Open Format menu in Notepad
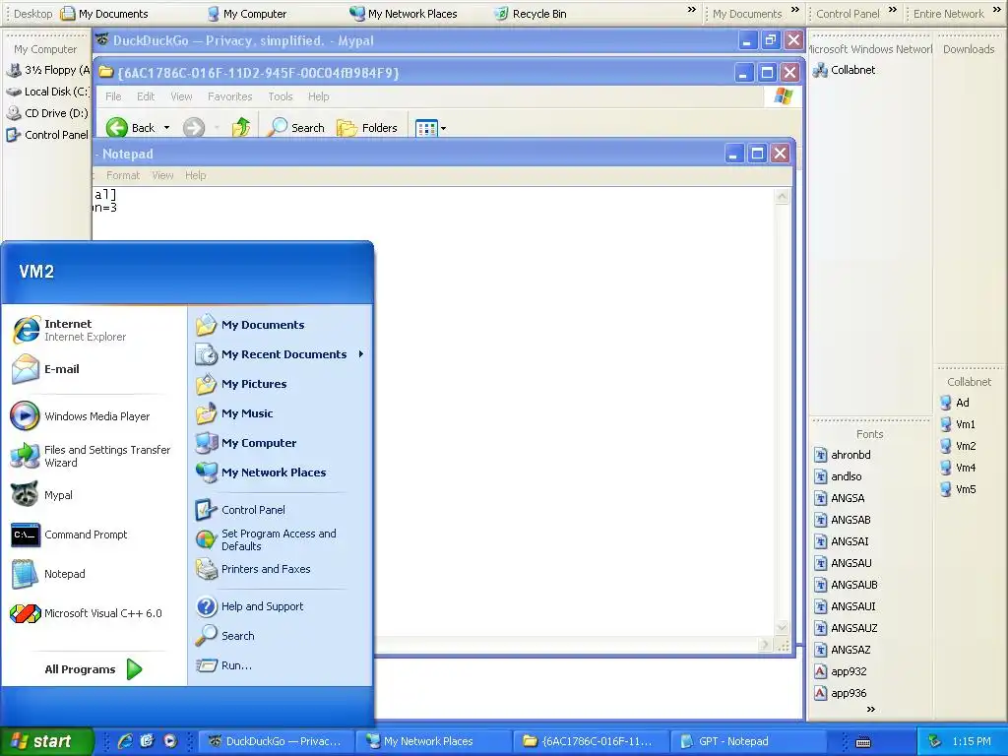The width and height of the screenshot is (1008, 756). click(x=123, y=175)
